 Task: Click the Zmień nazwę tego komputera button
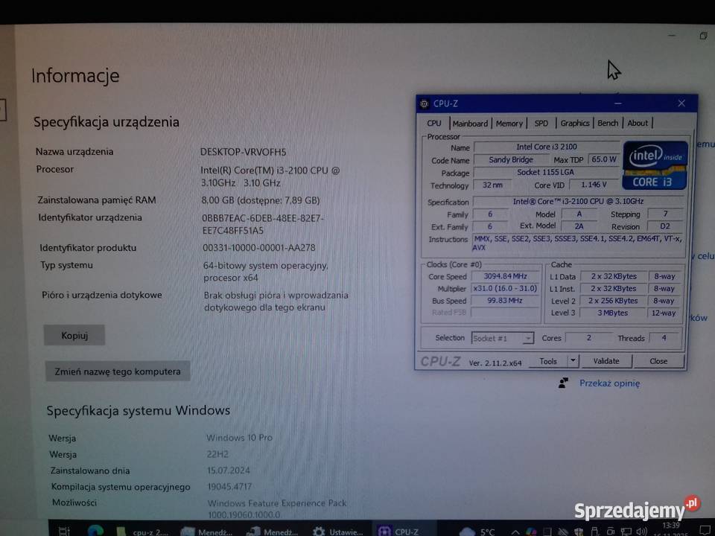click(117, 371)
